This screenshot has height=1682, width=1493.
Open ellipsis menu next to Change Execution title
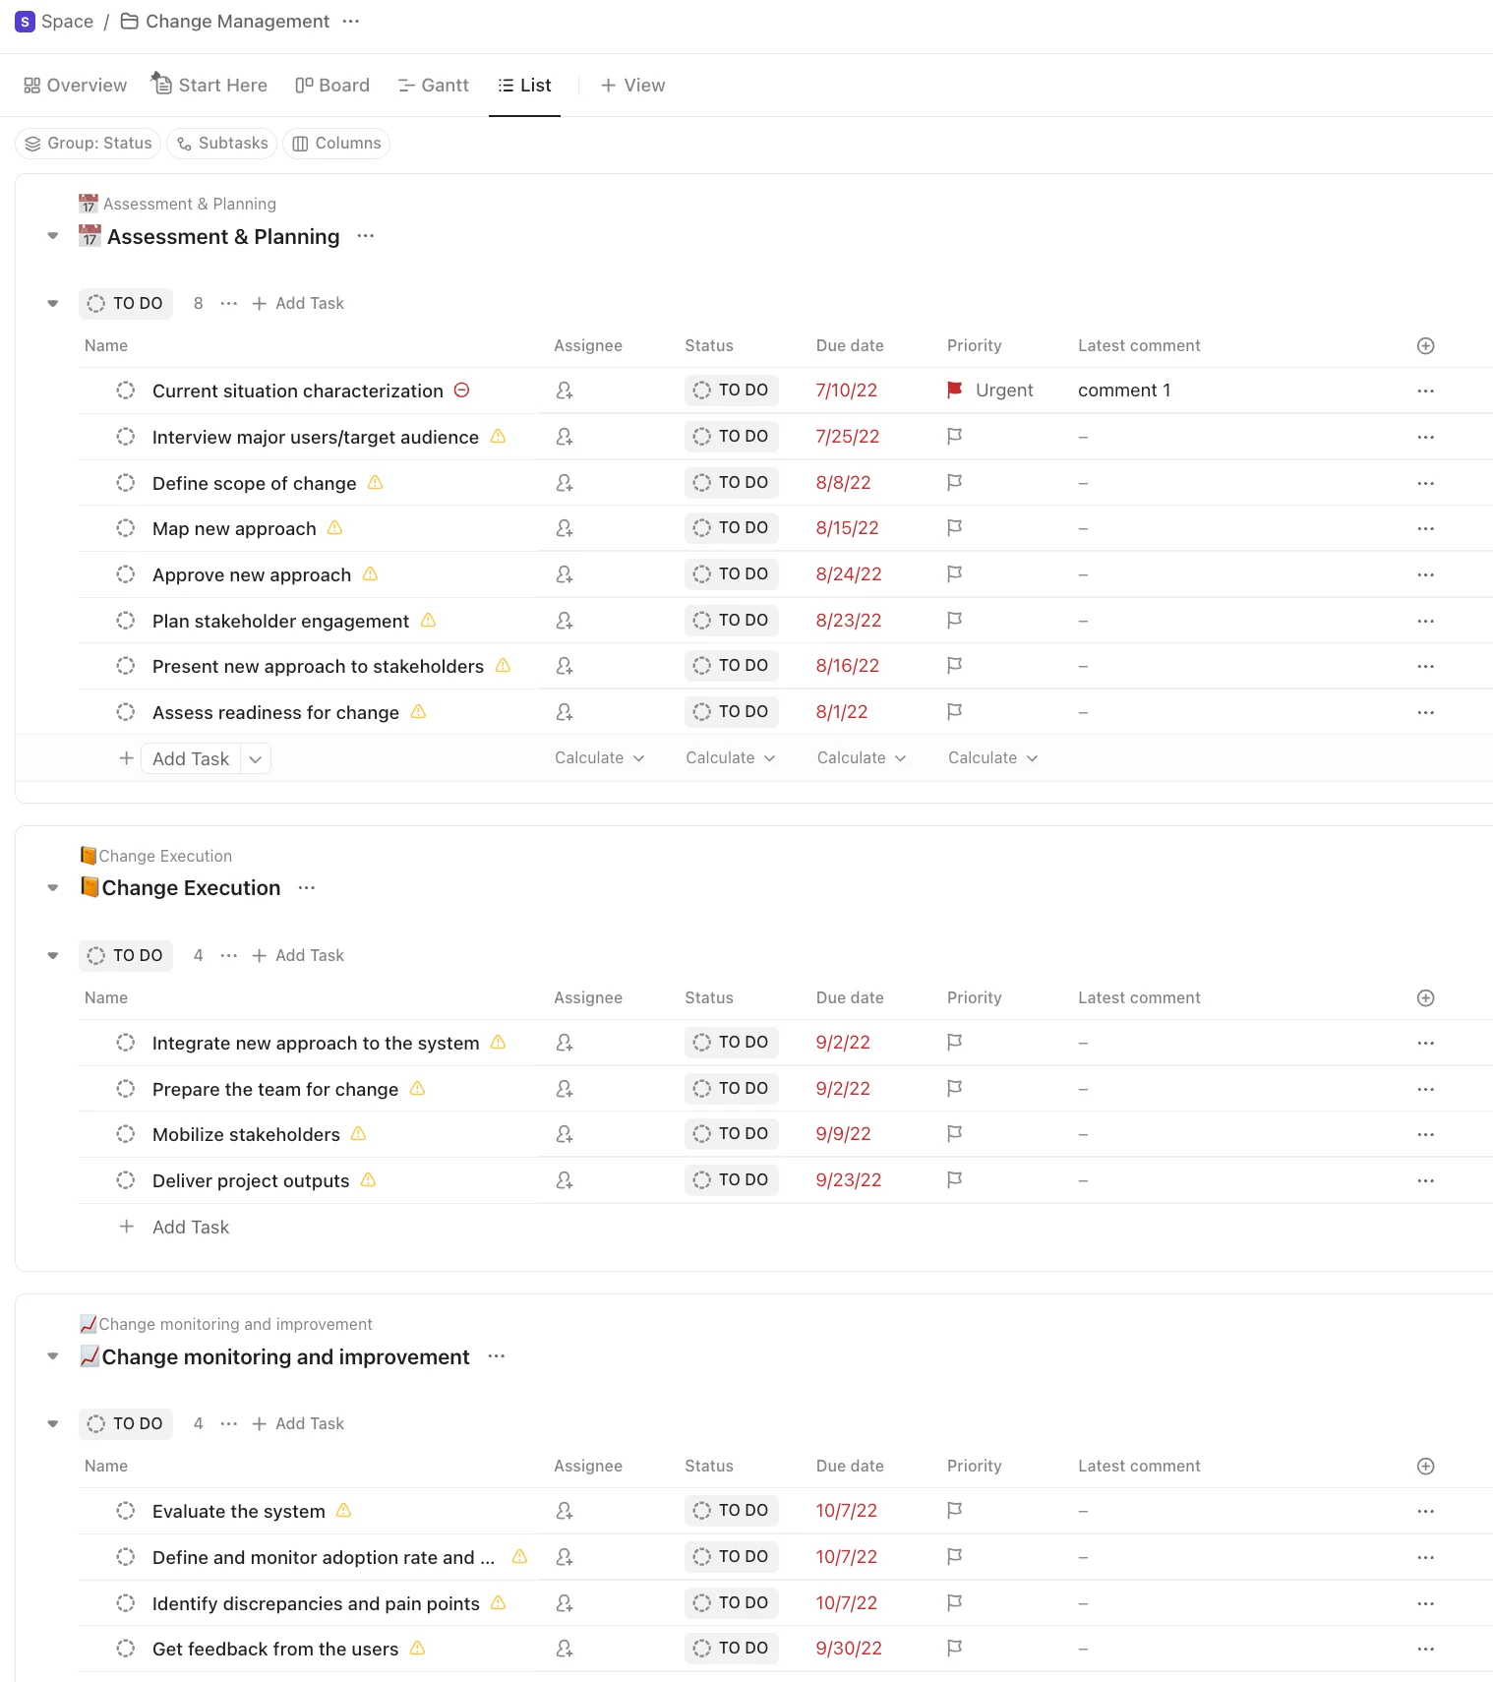pos(307,888)
